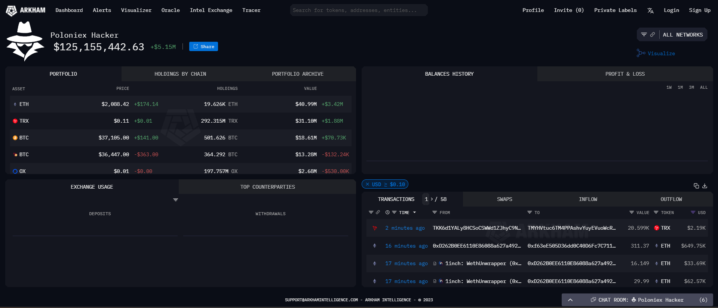The width and height of the screenshot is (718, 308).
Task: Click the ETH asset icon in portfolio
Action: (x=15, y=104)
